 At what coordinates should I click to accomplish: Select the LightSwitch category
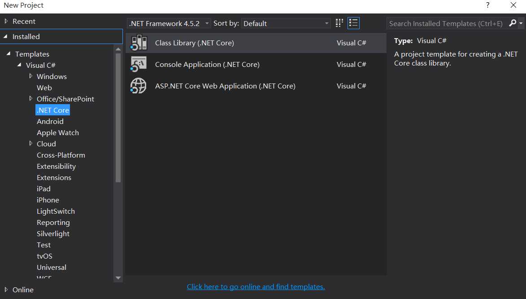[56, 211]
